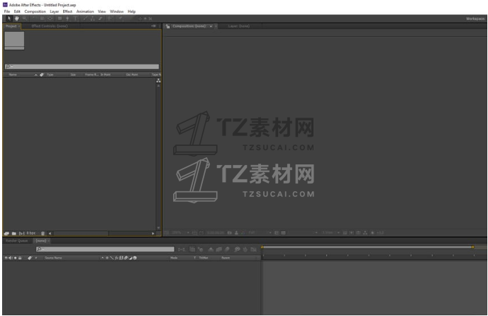Toggle the video eye column switch in timeline
This screenshot has width=488, height=316.
coord(6,258)
